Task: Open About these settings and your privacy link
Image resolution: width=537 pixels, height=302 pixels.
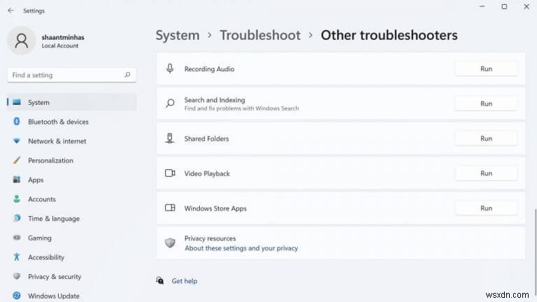Action: coord(241,248)
